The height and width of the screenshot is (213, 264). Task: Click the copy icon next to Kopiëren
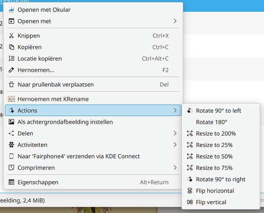pyautogui.click(x=11, y=47)
